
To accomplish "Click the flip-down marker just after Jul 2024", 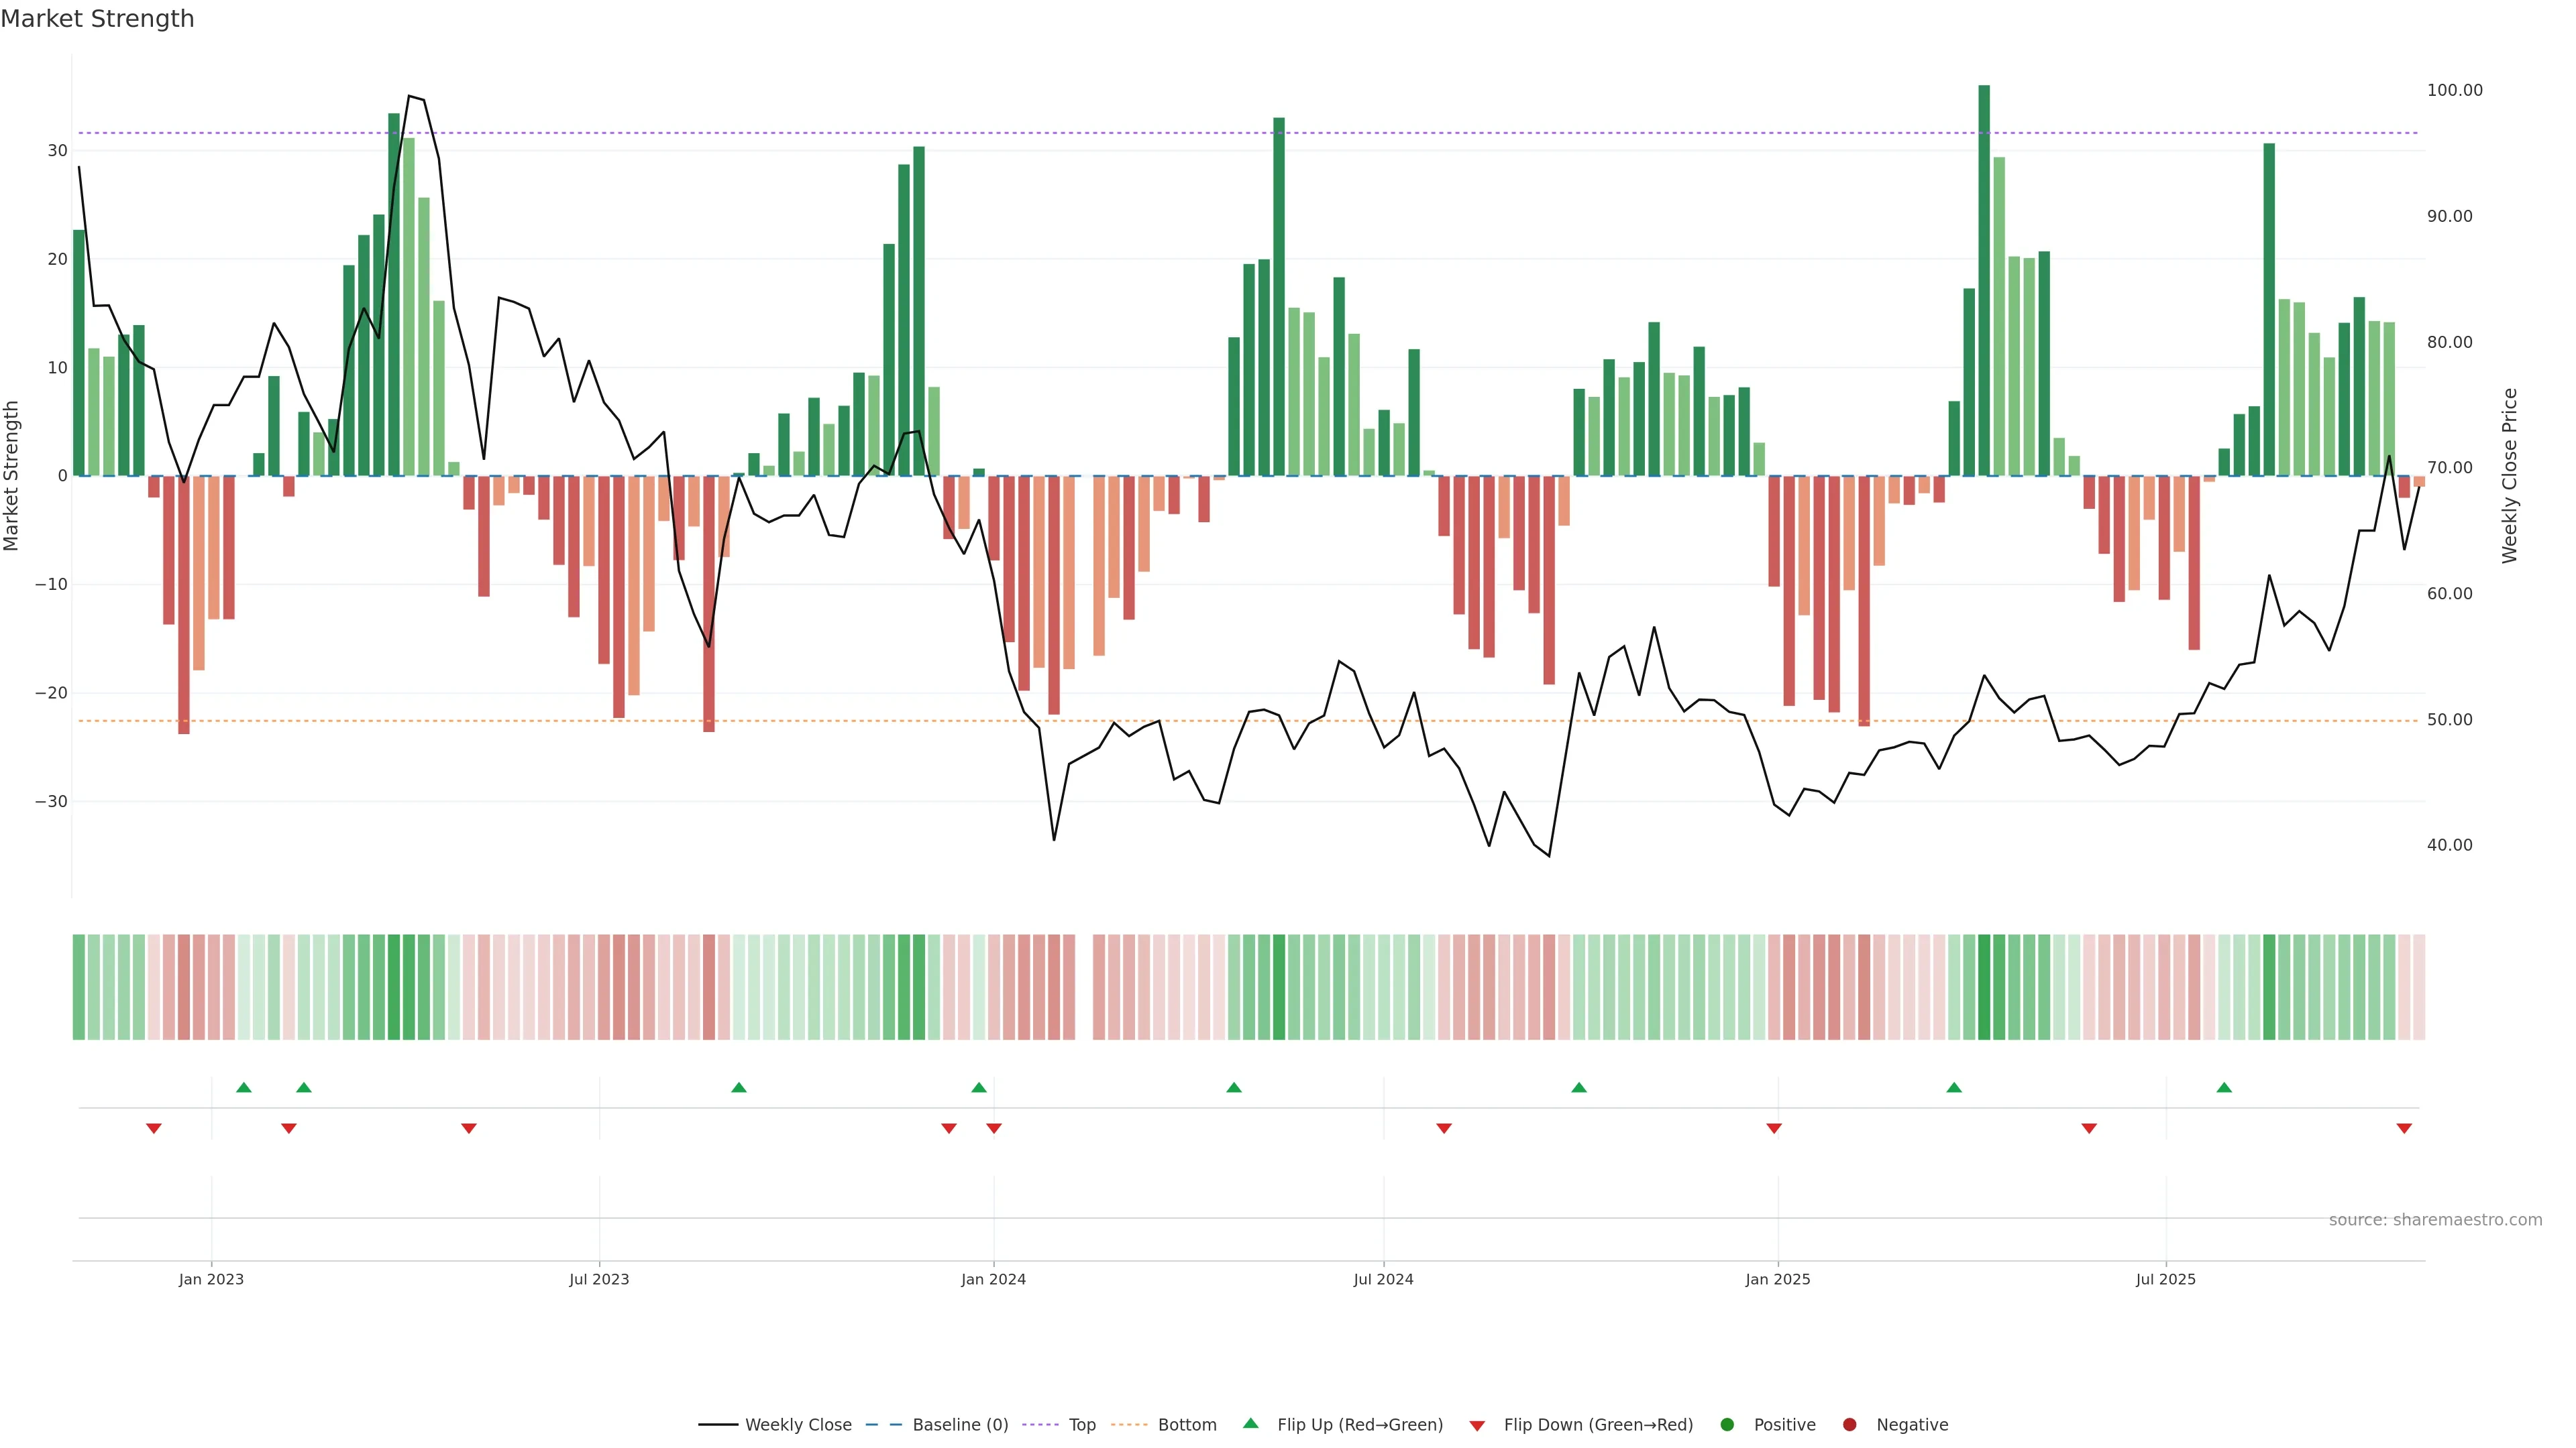I will click(x=1444, y=1128).
